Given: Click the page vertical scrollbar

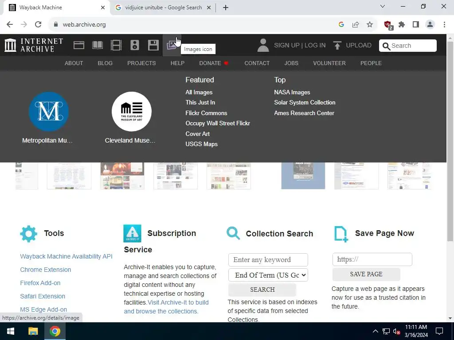Looking at the screenshot, I should point(450,142).
